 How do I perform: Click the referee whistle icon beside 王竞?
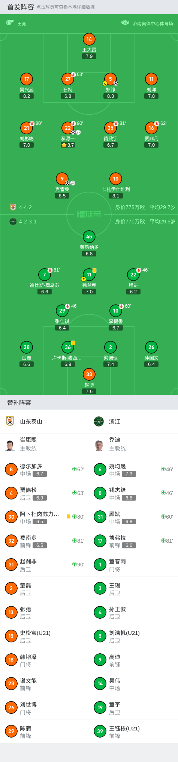[x=10, y=23]
